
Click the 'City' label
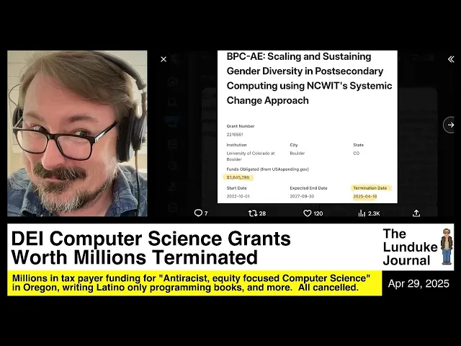point(294,145)
